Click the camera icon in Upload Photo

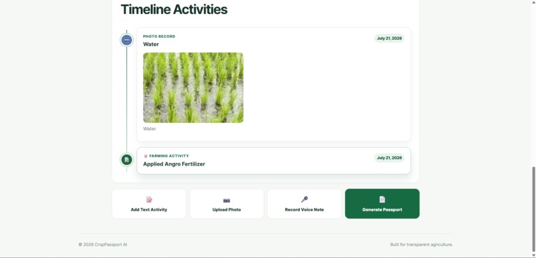pos(227,200)
